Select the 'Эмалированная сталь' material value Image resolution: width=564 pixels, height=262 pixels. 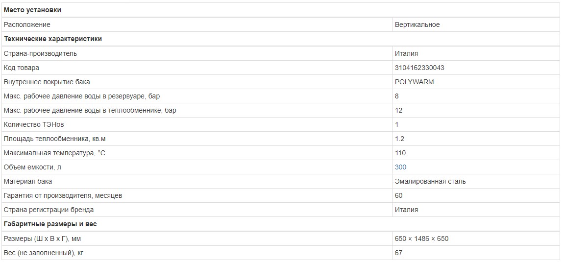point(430,181)
